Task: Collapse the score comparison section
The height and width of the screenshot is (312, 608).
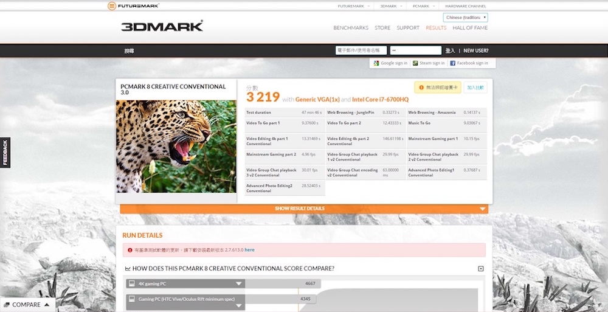Action: (481, 269)
